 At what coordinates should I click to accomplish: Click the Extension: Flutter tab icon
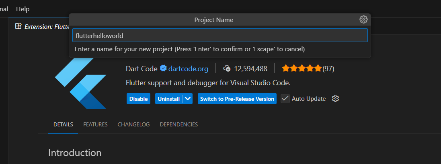pos(18,26)
